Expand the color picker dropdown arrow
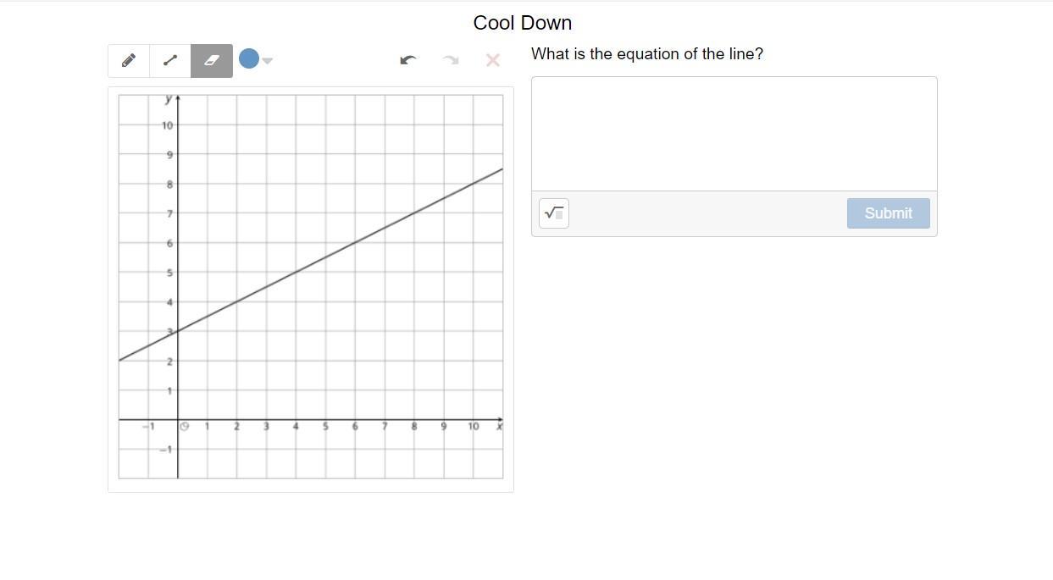Image resolution: width=1053 pixels, height=580 pixels. click(268, 61)
